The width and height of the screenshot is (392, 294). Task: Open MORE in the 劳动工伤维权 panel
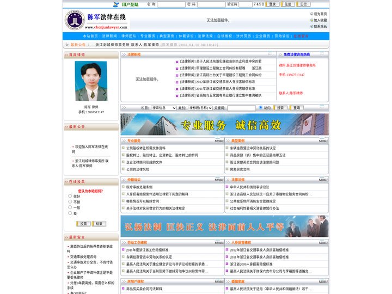tap(219, 243)
